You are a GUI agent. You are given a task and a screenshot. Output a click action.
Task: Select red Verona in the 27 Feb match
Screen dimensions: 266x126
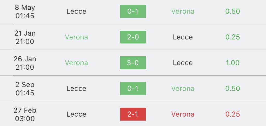coord(183,114)
